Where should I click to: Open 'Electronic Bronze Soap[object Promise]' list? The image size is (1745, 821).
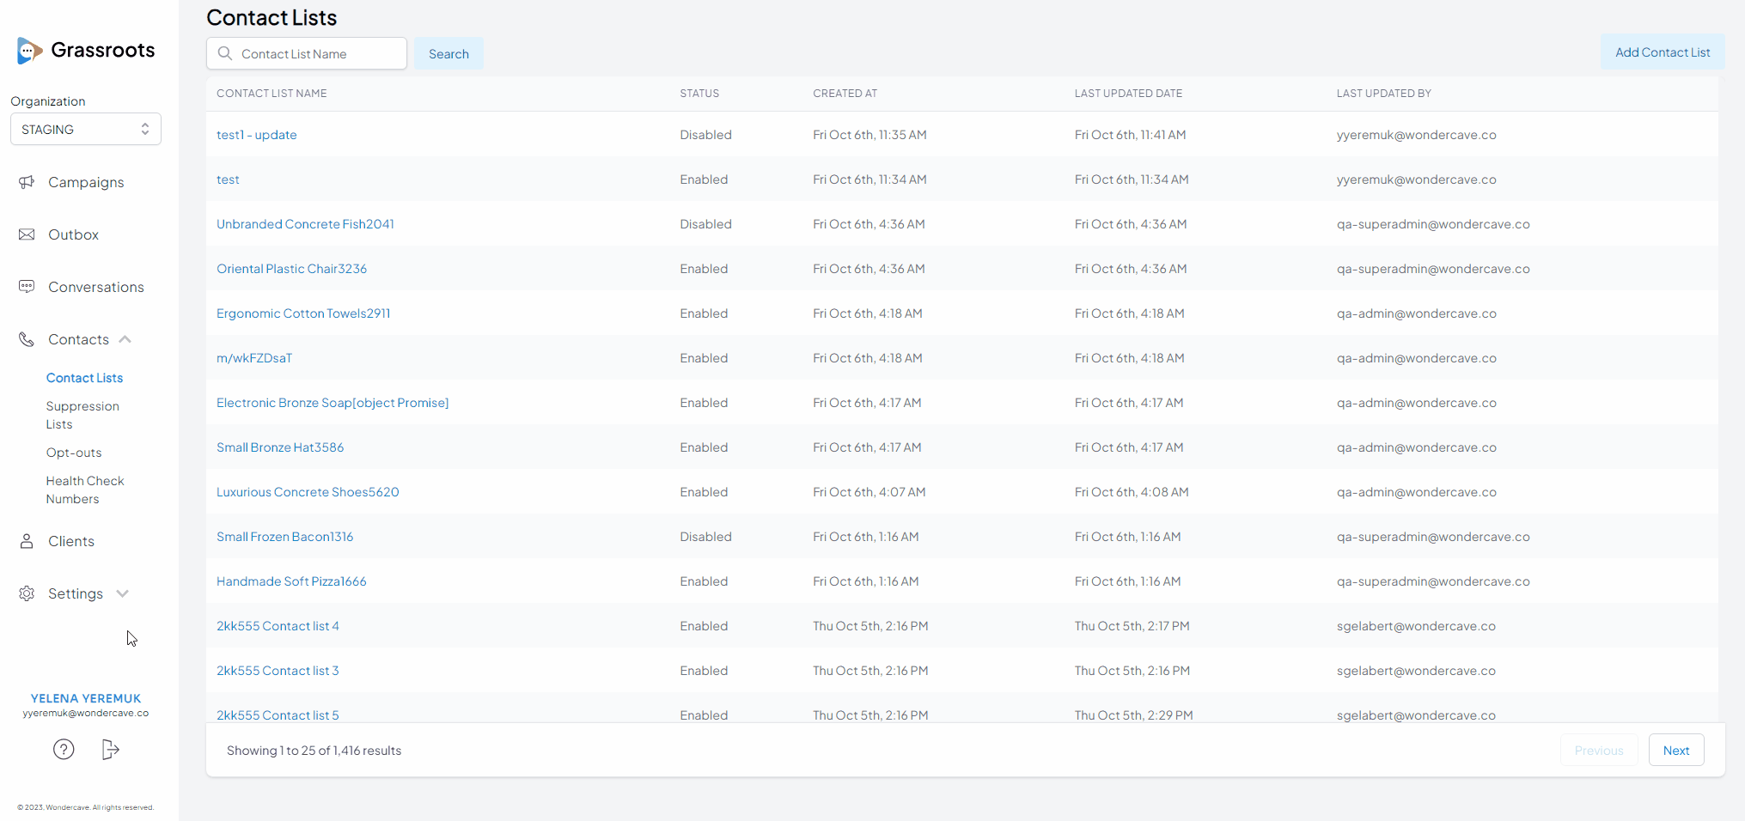[333, 403]
